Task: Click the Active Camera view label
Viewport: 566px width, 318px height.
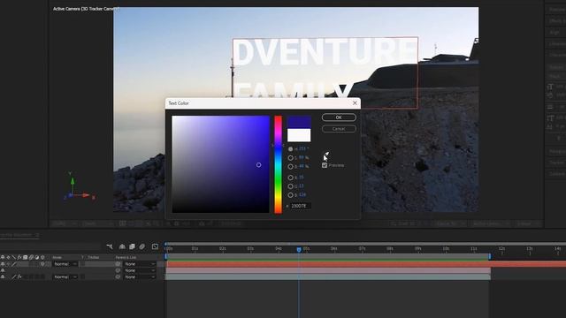Action: coord(86,9)
